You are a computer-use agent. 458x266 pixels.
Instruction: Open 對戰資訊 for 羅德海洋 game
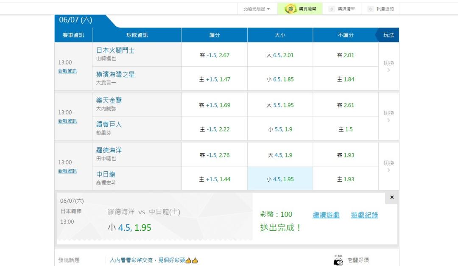[x=67, y=171]
